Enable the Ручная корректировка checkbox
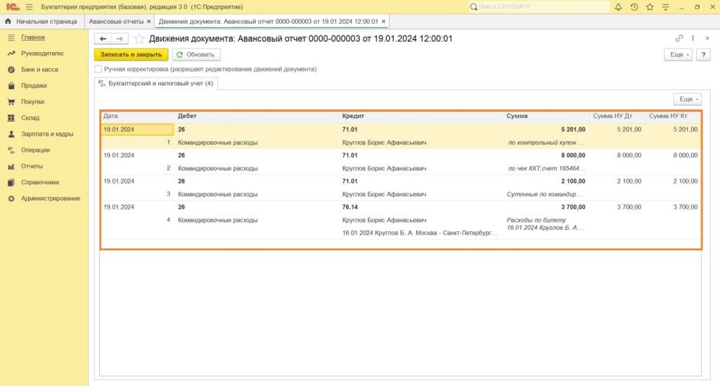 (98, 70)
